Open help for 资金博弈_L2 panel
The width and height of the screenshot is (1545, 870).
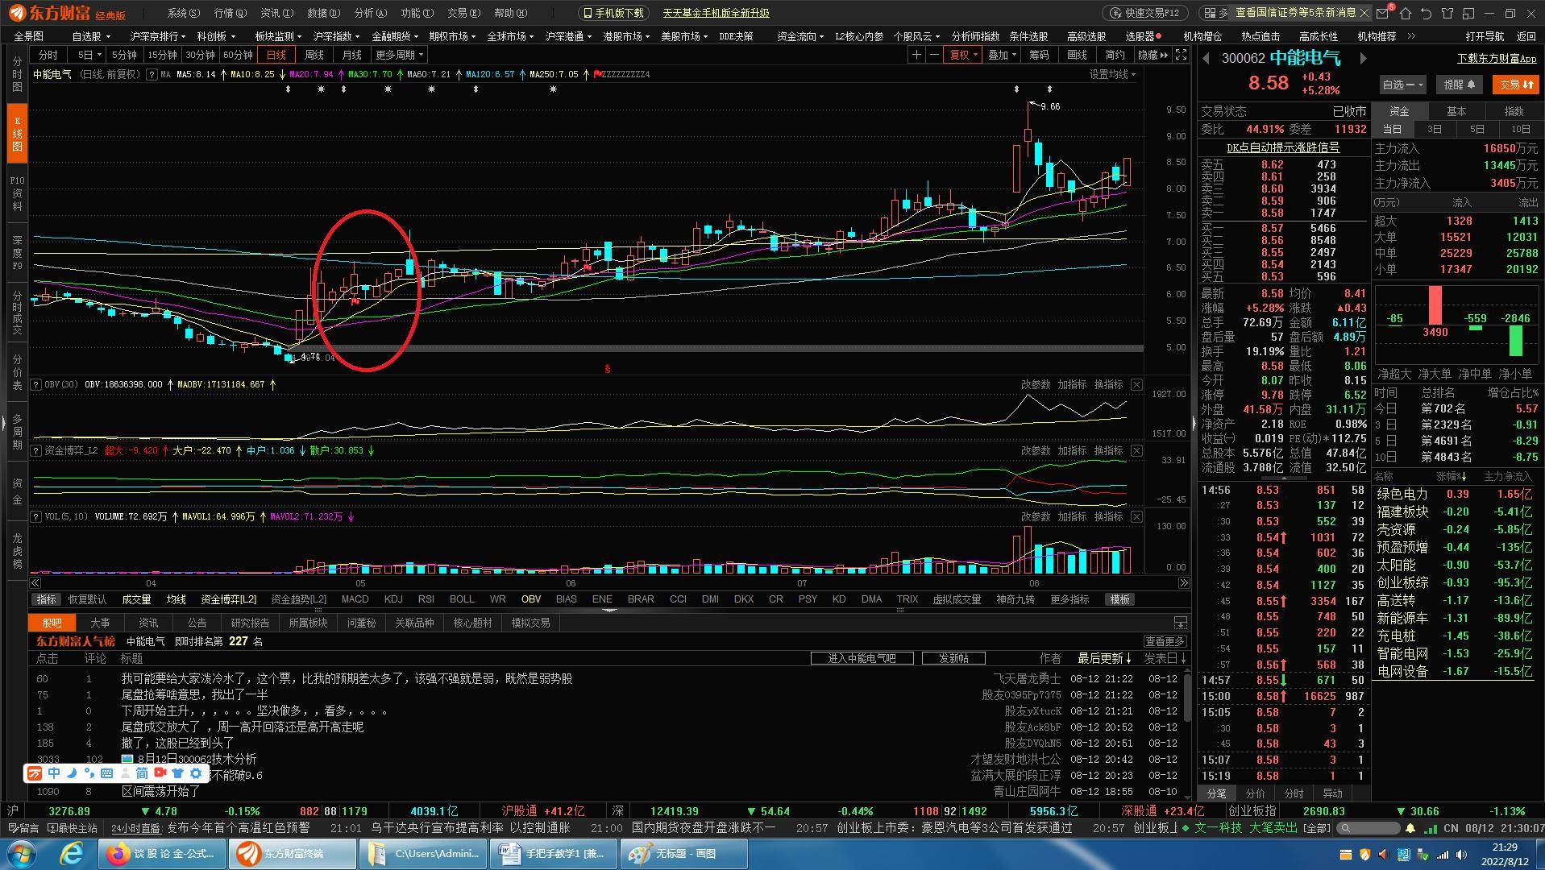point(36,450)
